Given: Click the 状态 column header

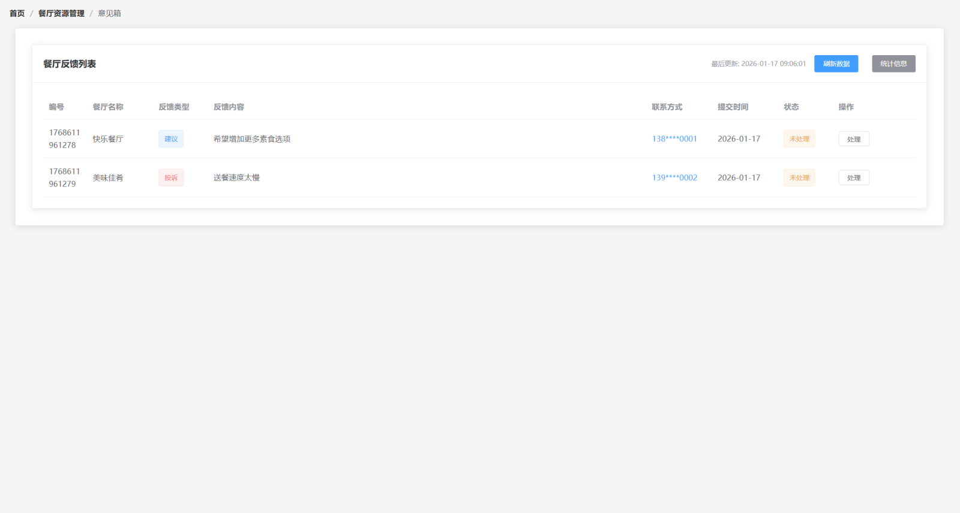Looking at the screenshot, I should [791, 107].
